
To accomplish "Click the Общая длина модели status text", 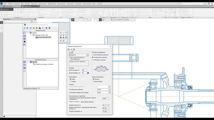I will pos(31,88).
